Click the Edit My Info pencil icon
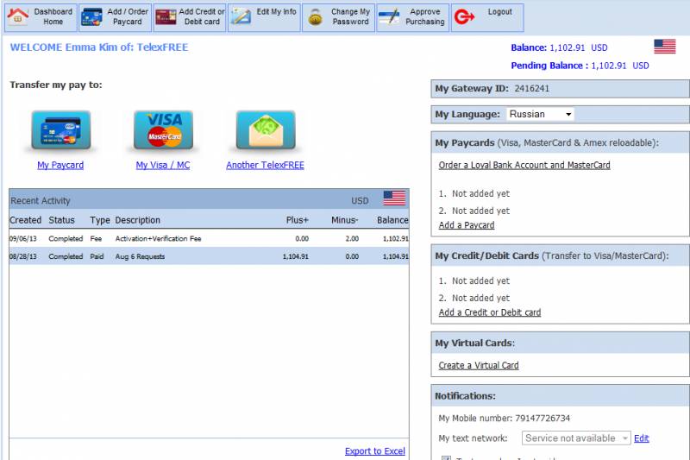This screenshot has width=690, height=460. pos(241,16)
